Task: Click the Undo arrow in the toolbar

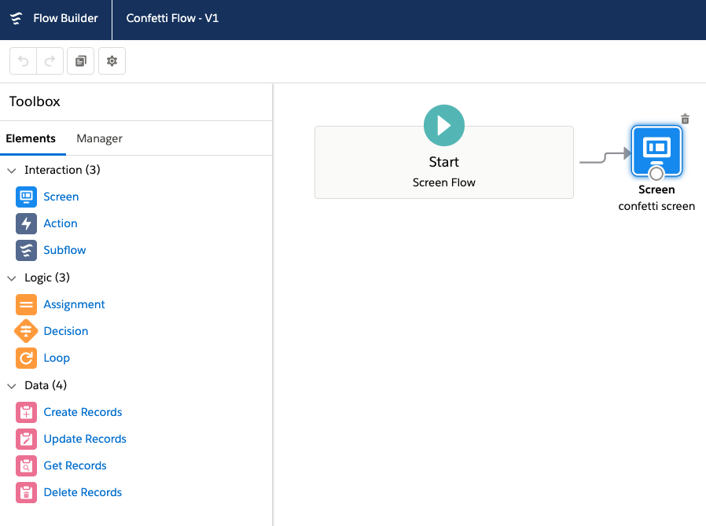Action: pyautogui.click(x=22, y=61)
